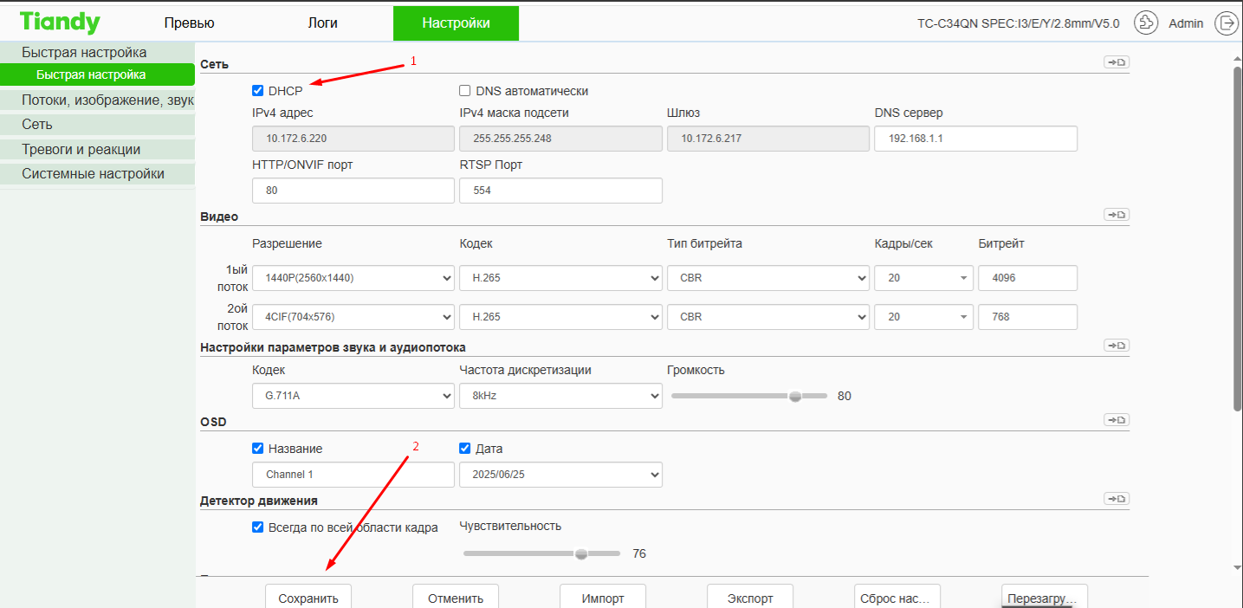
Task: Open the go-to-page icon for Детектор движения
Action: 1116,499
